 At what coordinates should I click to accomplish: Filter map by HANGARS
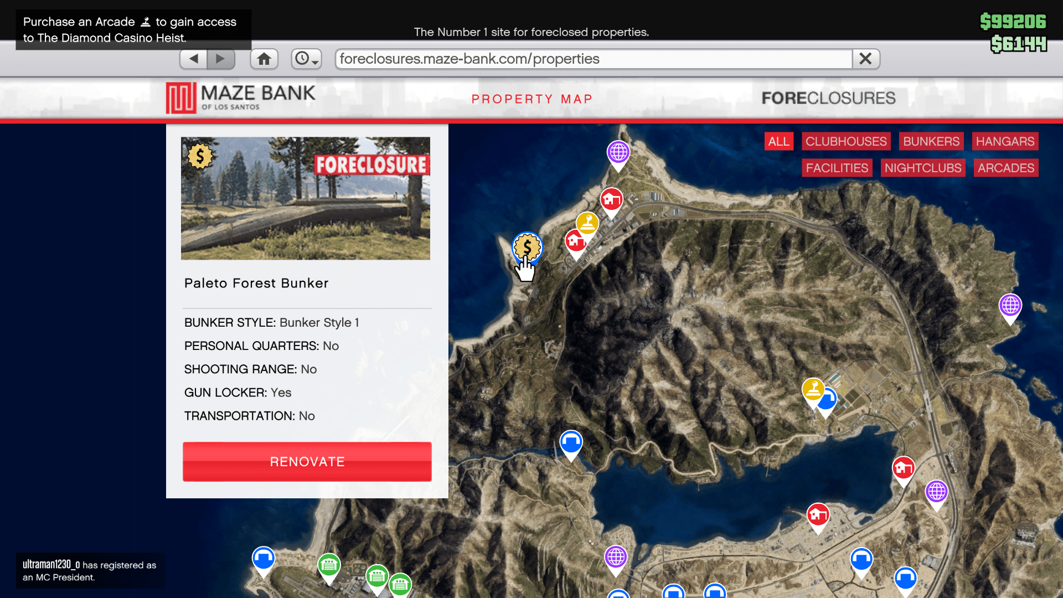coord(1004,141)
